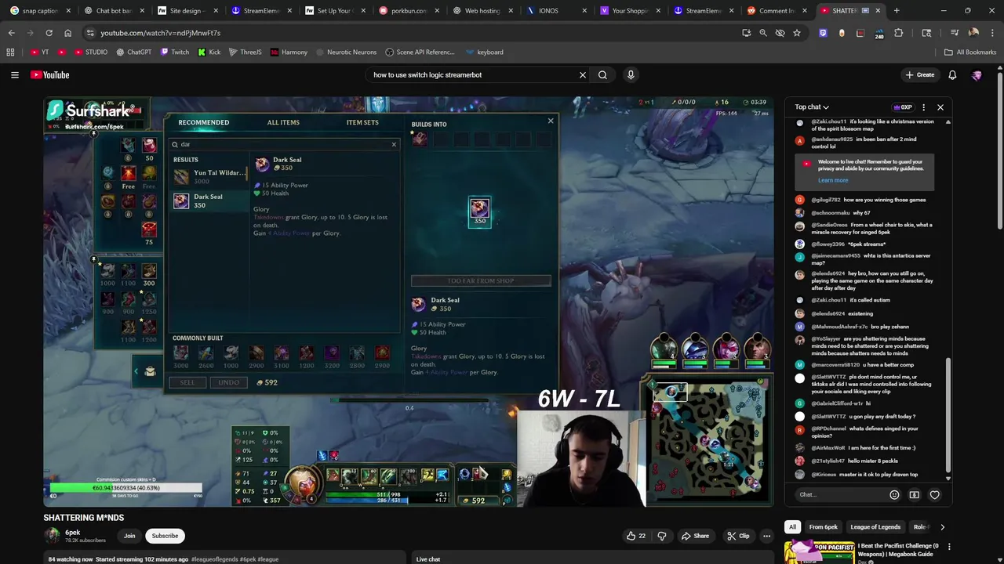This screenshot has height=564, width=1004.
Task: Reload the current page
Action: click(49, 33)
